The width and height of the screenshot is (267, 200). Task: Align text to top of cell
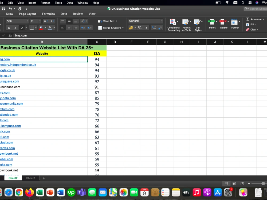coord(63,21)
